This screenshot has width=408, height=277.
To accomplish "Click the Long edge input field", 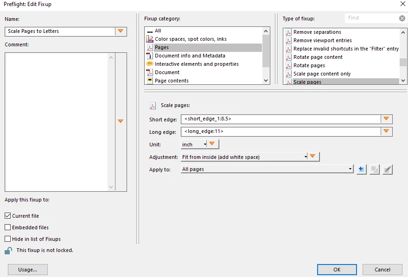I will click(281, 132).
